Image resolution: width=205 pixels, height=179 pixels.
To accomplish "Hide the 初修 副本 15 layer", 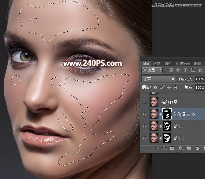I will click(144, 114).
